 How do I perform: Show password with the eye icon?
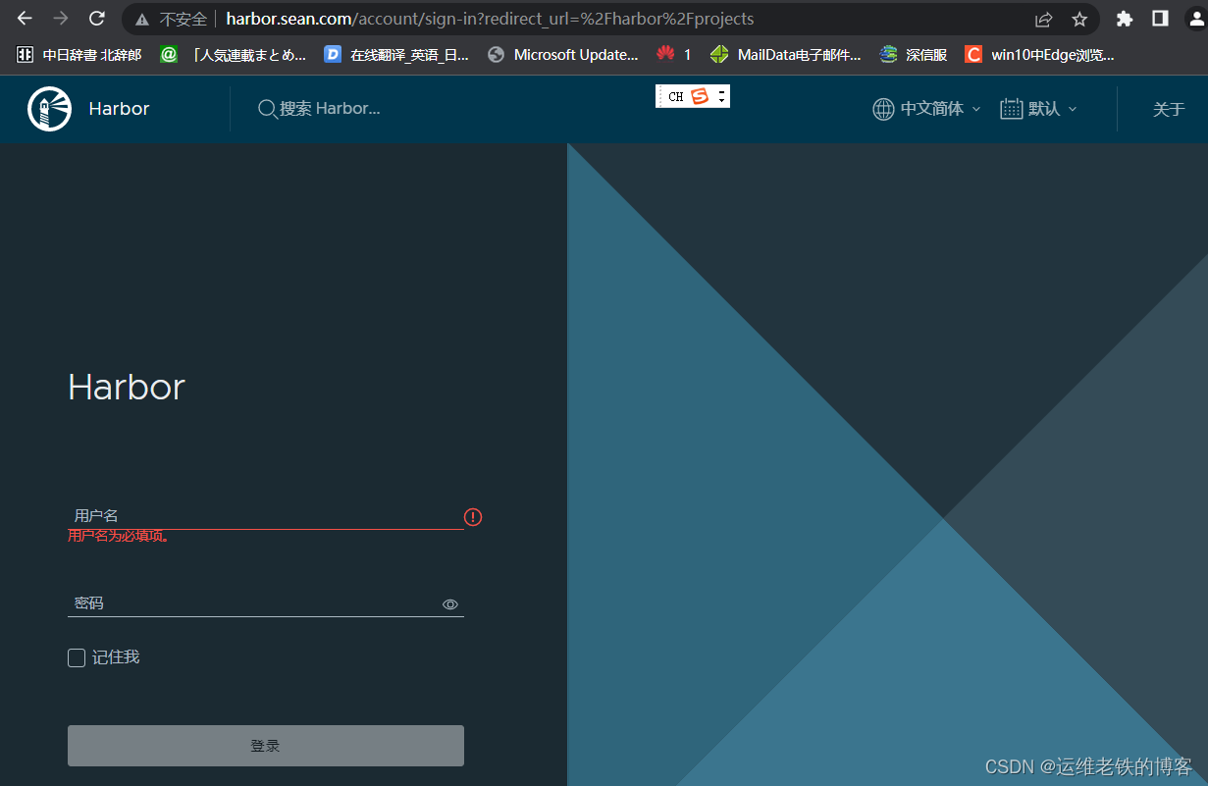click(450, 604)
